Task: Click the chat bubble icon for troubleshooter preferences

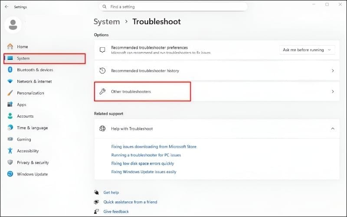Action: pos(102,50)
